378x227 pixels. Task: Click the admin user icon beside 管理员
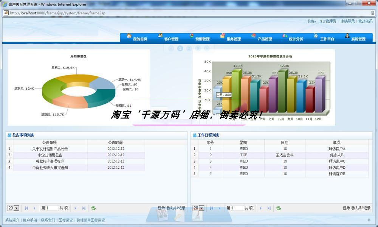[322, 21]
